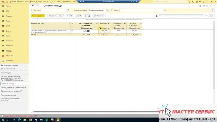This screenshot has height=122, width=217.
Task: Open the Ещё menu button
Action: click(x=212, y=16)
